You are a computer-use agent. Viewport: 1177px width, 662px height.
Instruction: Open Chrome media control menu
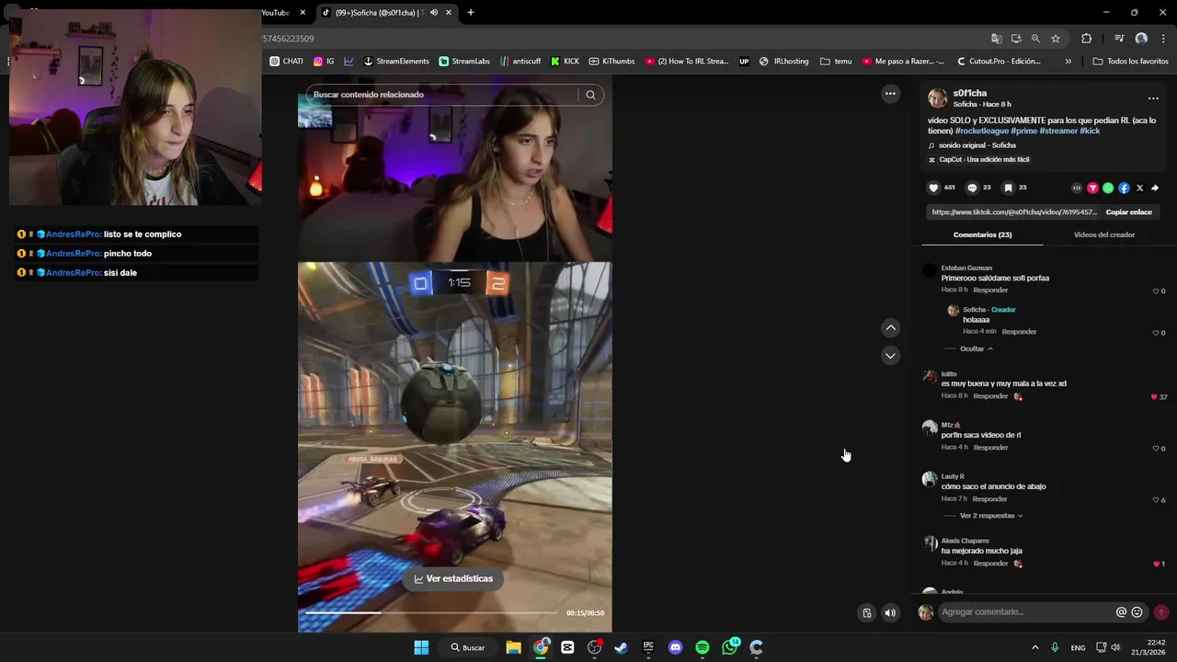(x=1119, y=39)
